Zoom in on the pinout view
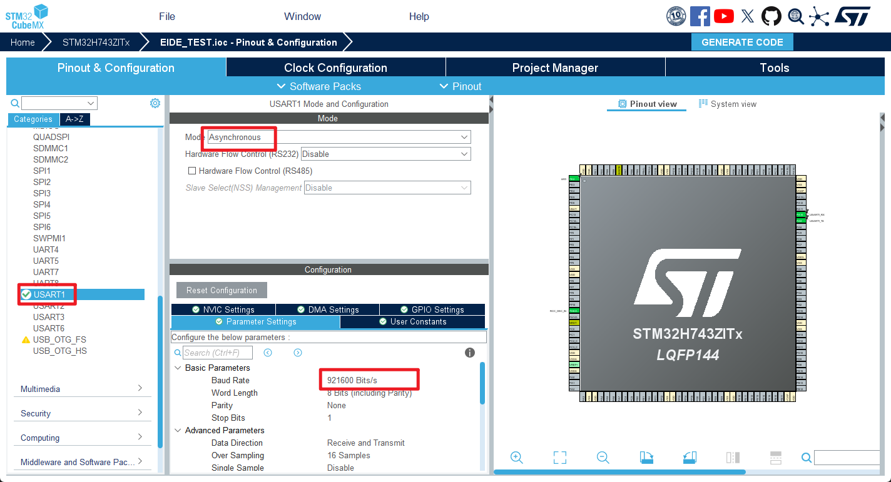This screenshot has height=482, width=891. coord(517,457)
